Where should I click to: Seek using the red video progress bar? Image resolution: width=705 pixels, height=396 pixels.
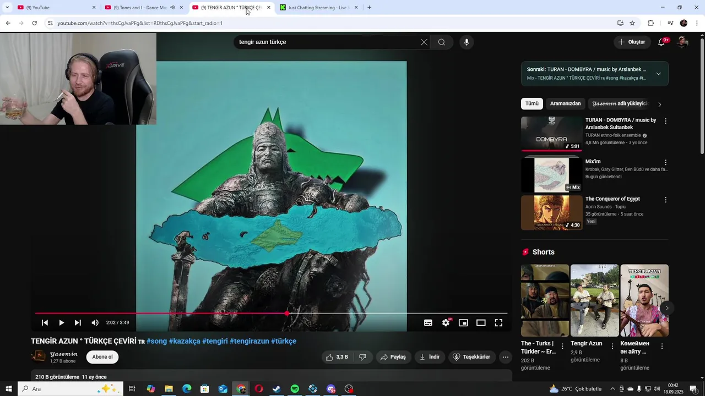pyautogui.click(x=271, y=313)
